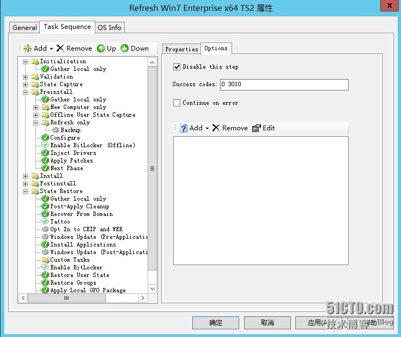Select Gather local only under Initialization
This screenshot has height=337, width=401.
point(78,69)
